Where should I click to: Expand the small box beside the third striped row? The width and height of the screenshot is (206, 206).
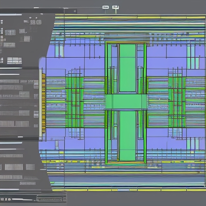pyautogui.click(x=36, y=96)
